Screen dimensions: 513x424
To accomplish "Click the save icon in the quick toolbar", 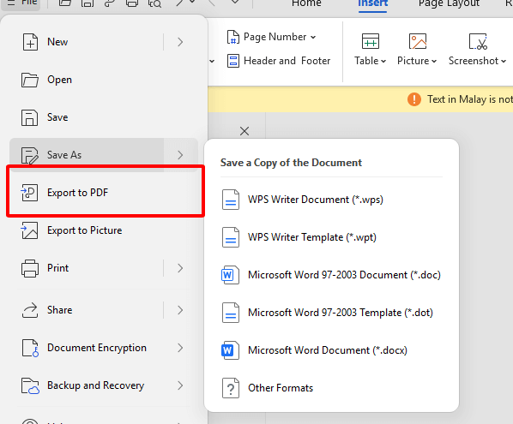I will coord(88,3).
